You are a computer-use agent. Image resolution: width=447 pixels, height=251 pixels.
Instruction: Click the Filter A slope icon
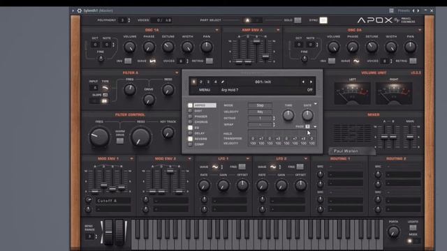(105, 95)
